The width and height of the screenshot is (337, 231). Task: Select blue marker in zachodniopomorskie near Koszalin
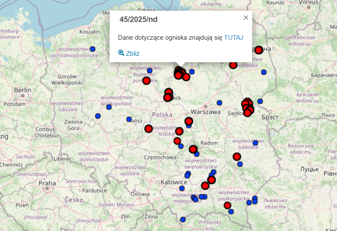93,49
